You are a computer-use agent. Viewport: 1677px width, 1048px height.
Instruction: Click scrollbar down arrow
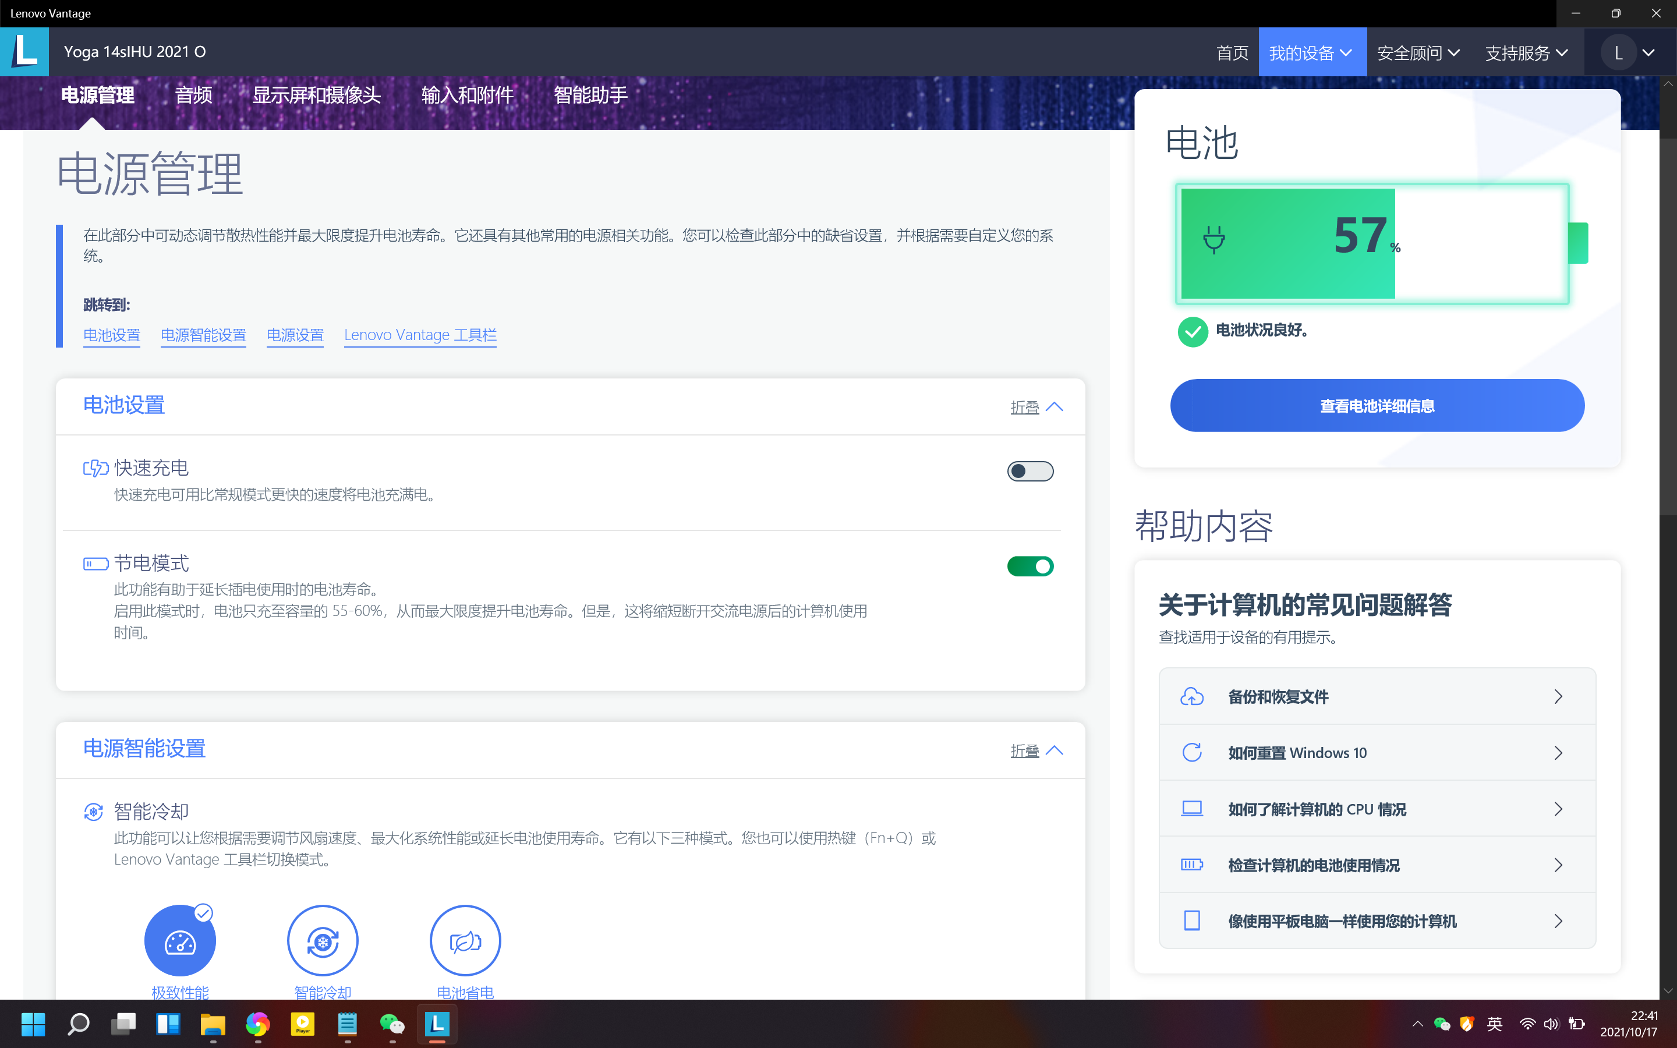pos(1668,990)
